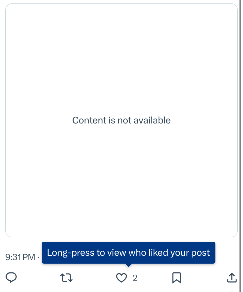Tap the words 'who liked your post' in the tooltip
The image size is (243, 292).
click(x=169, y=253)
